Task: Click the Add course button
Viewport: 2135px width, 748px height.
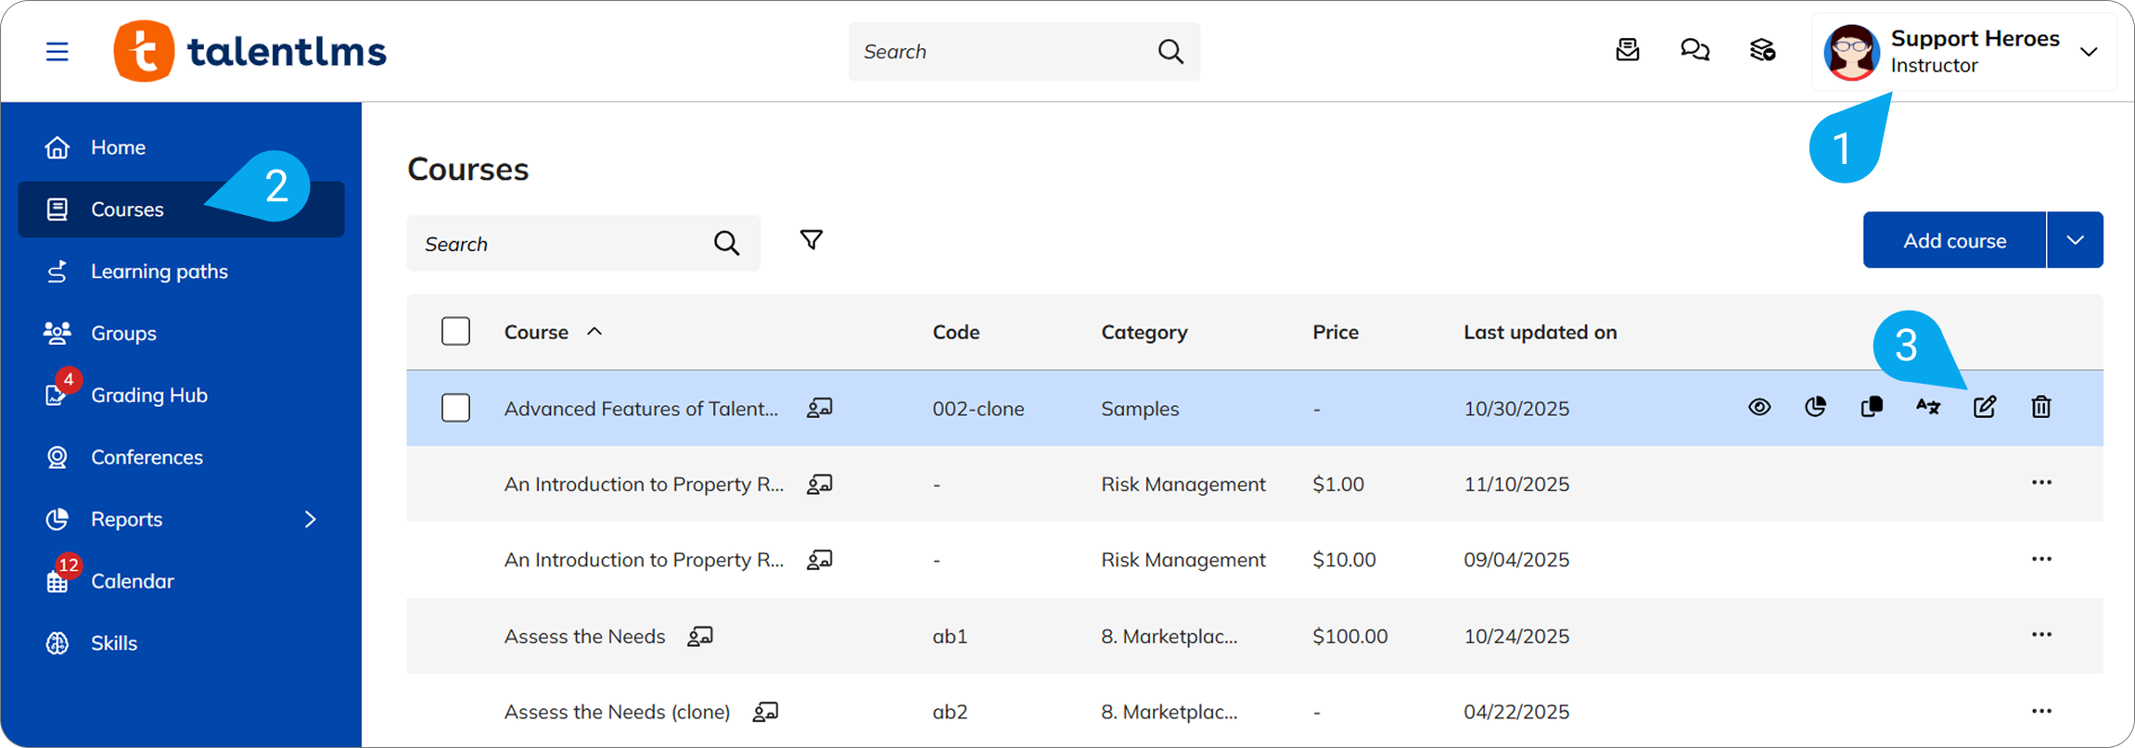Action: (1954, 240)
